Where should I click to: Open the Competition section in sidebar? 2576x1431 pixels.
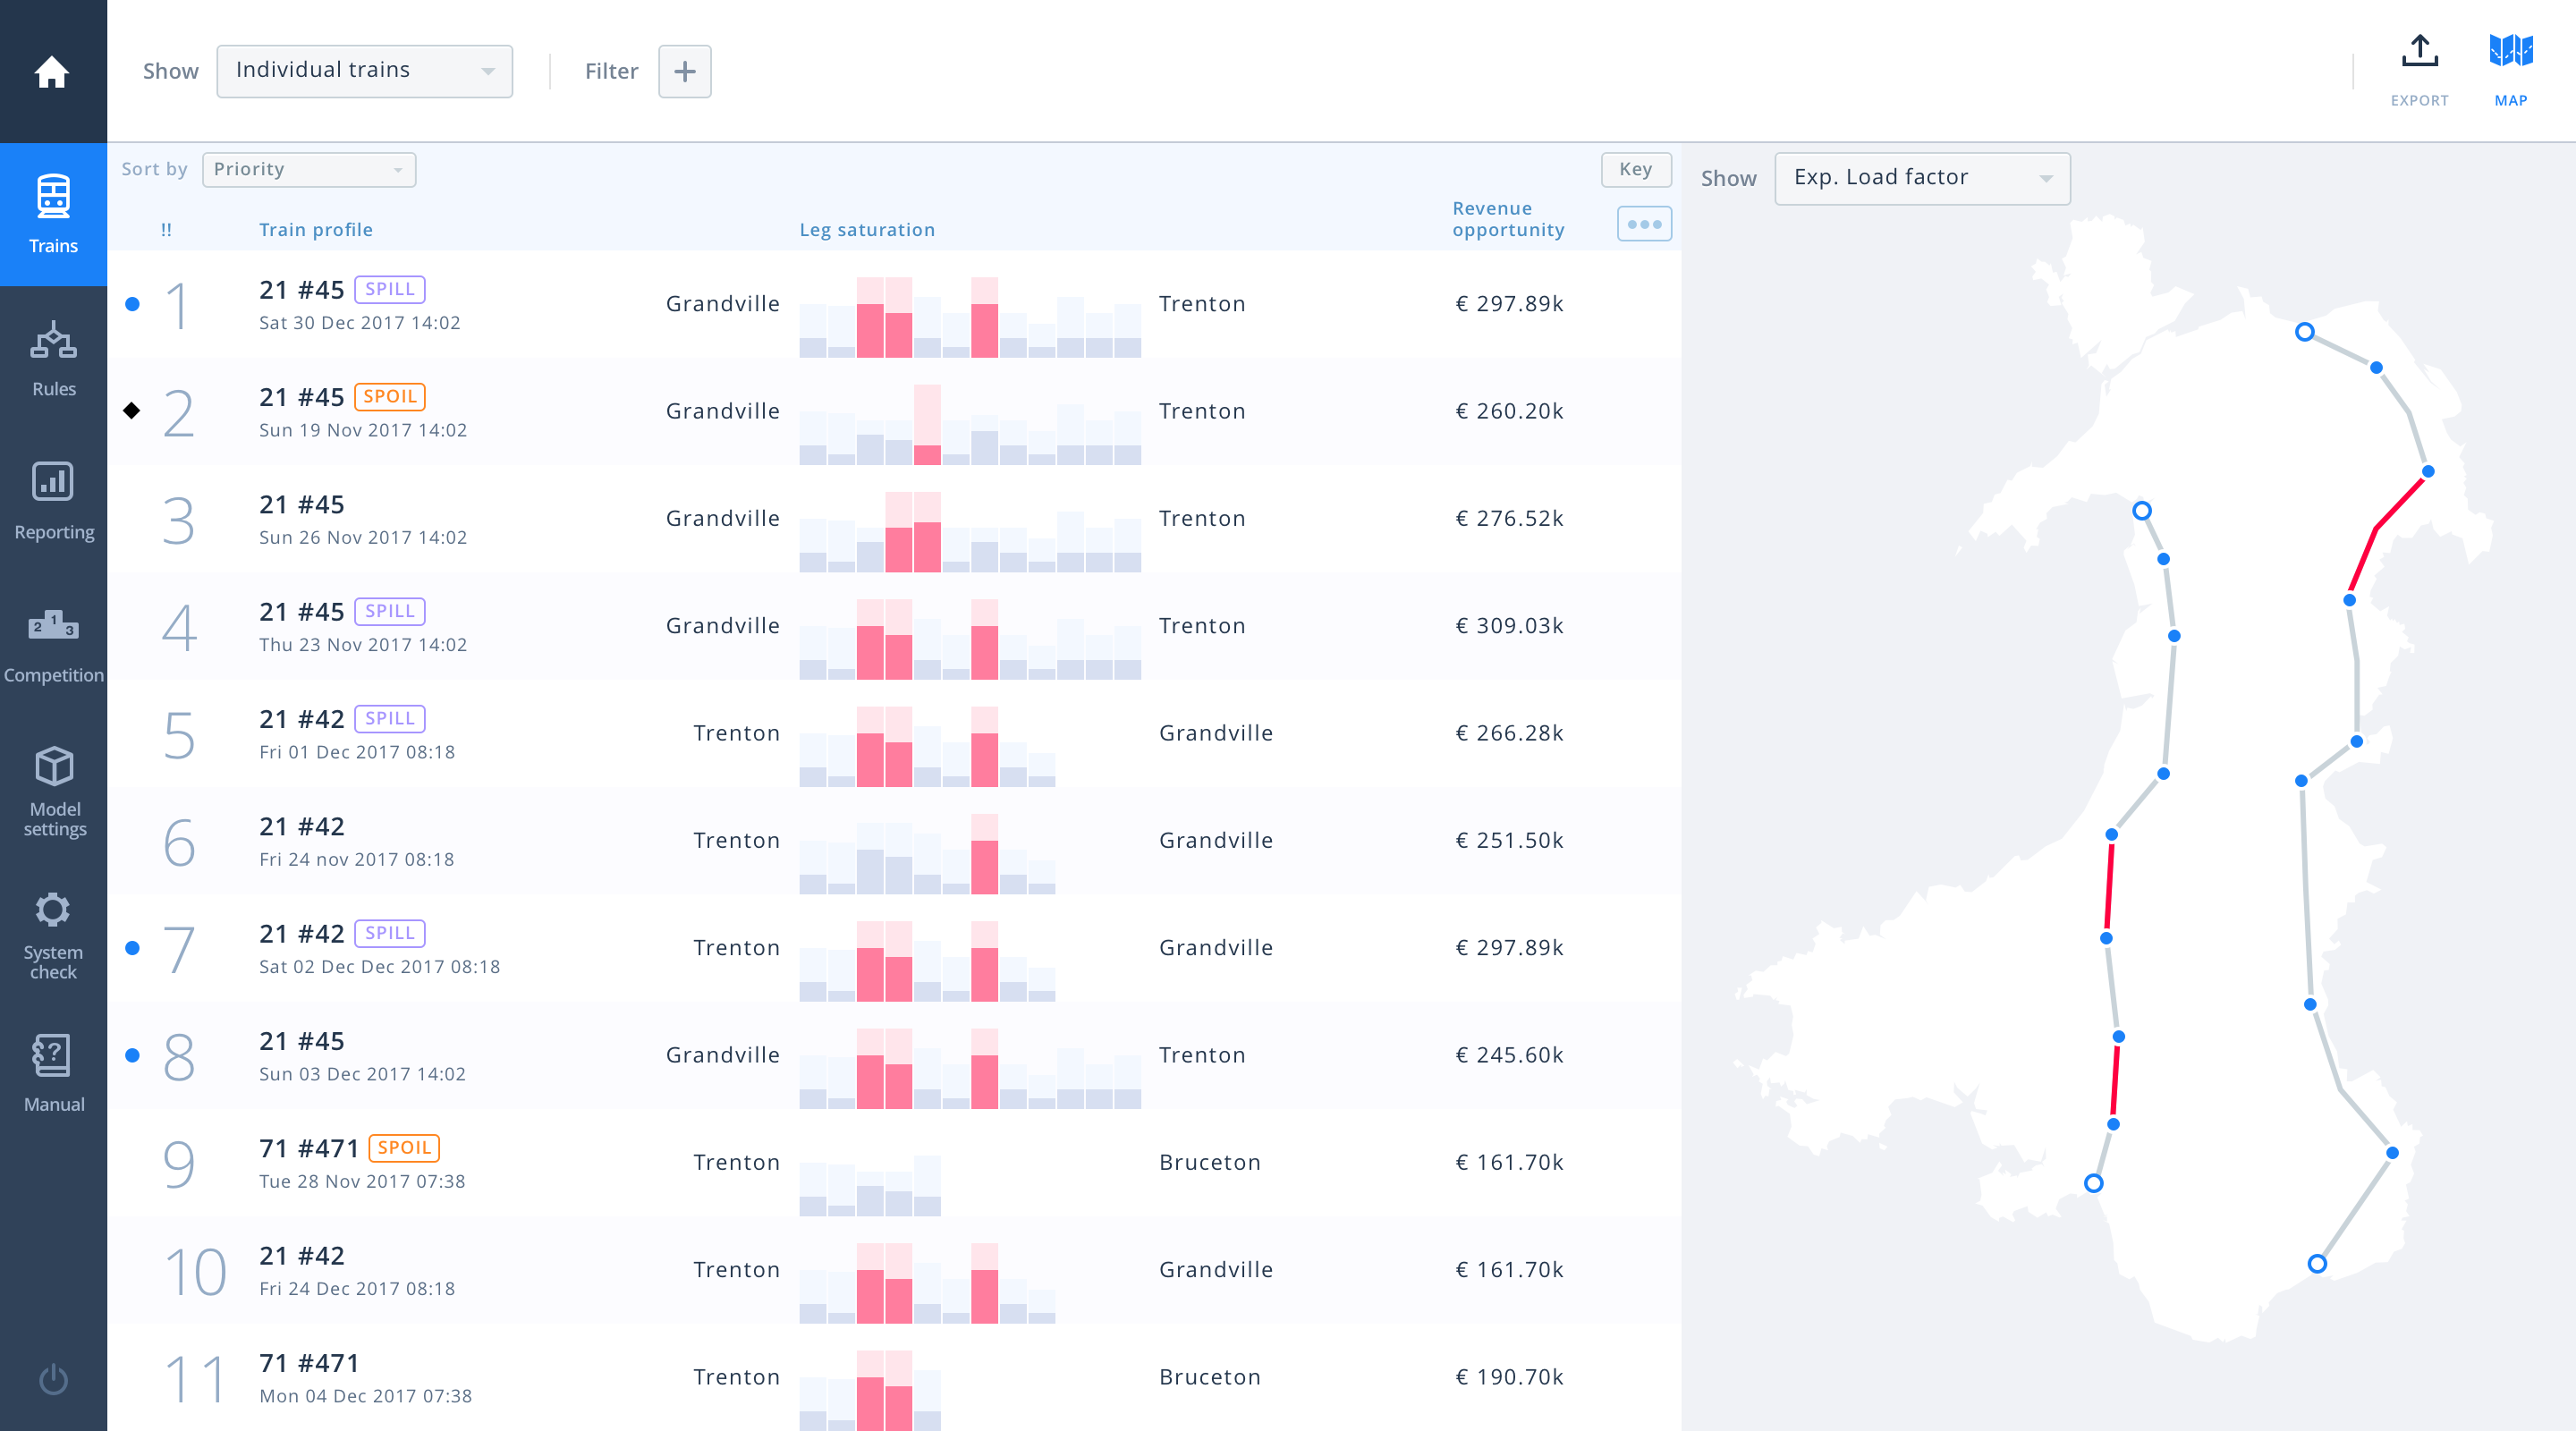tap(53, 644)
